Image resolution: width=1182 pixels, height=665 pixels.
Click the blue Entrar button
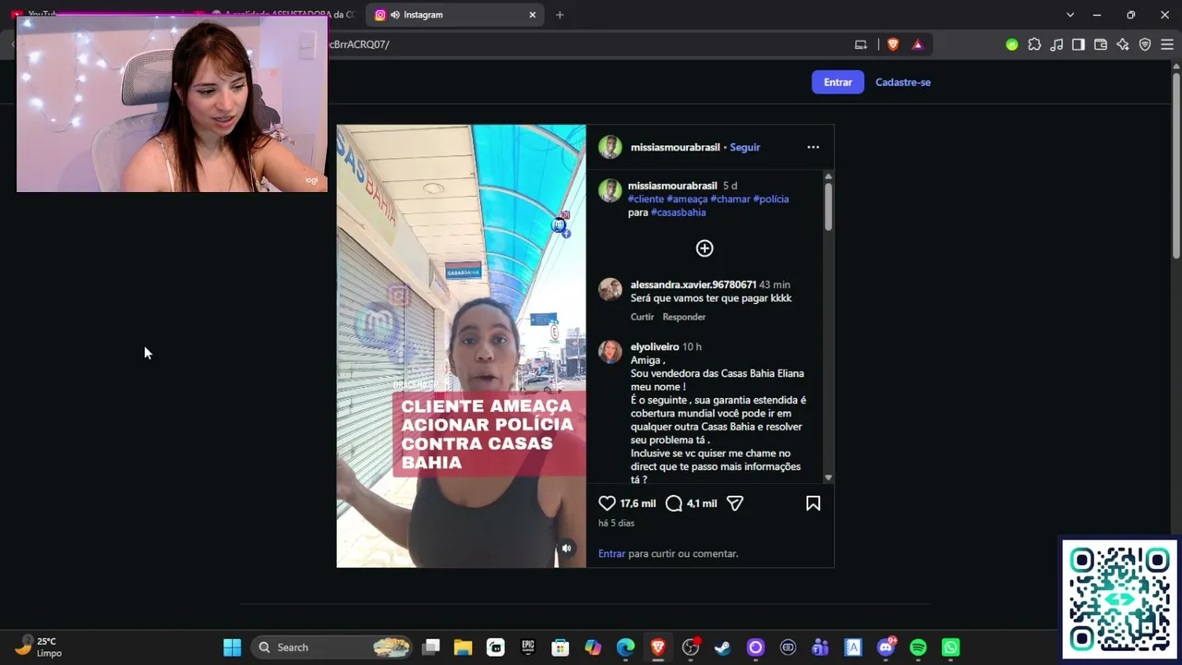click(x=838, y=82)
